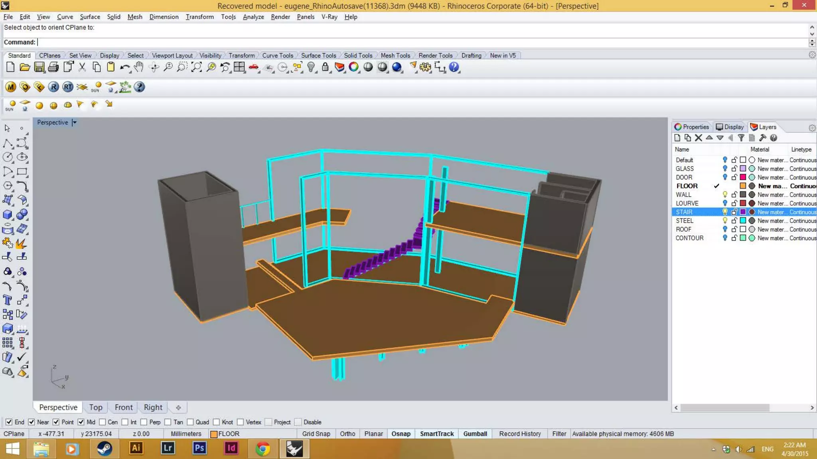Click the Text tool icon
The height and width of the screenshot is (459, 817).
point(7,300)
